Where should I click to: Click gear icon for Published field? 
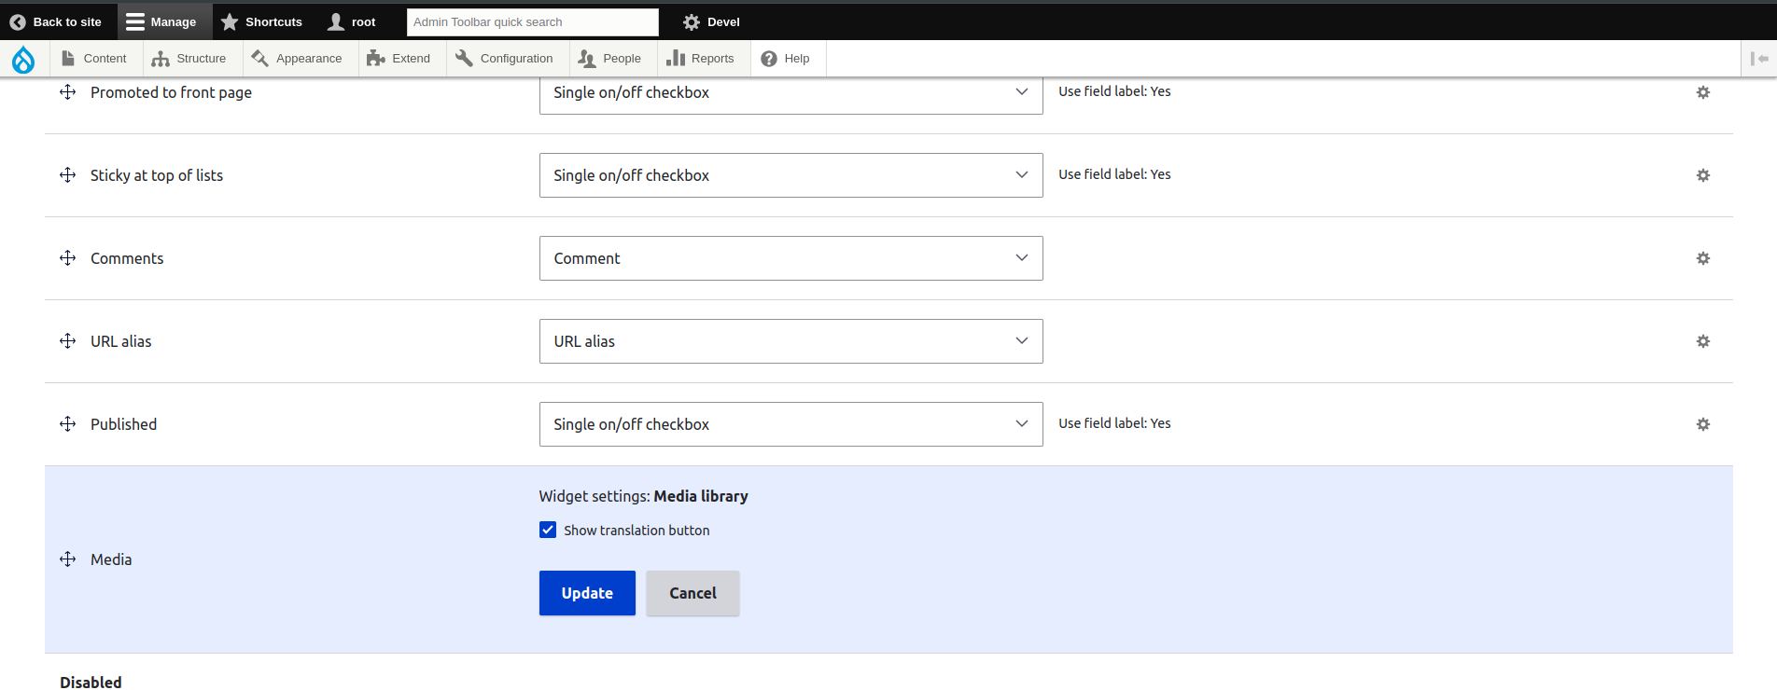[x=1702, y=424]
